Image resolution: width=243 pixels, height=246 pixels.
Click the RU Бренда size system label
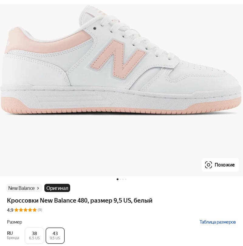point(13,235)
